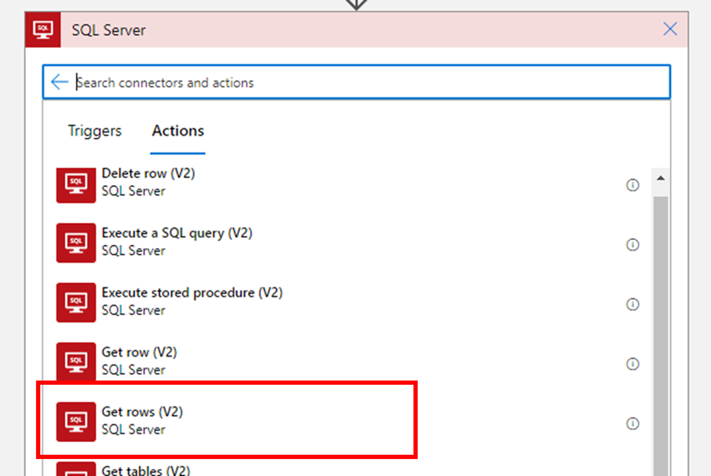The image size is (711, 476).
Task: Click the Execute stored procedure (V2) icon
Action: tap(76, 302)
